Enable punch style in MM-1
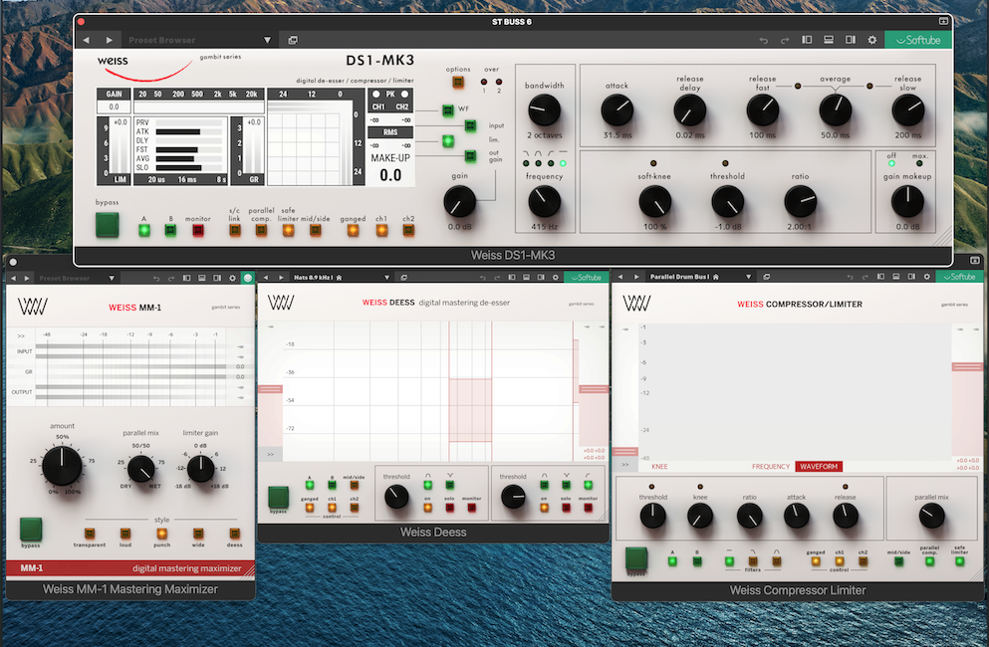Image resolution: width=989 pixels, height=647 pixels. click(x=162, y=534)
